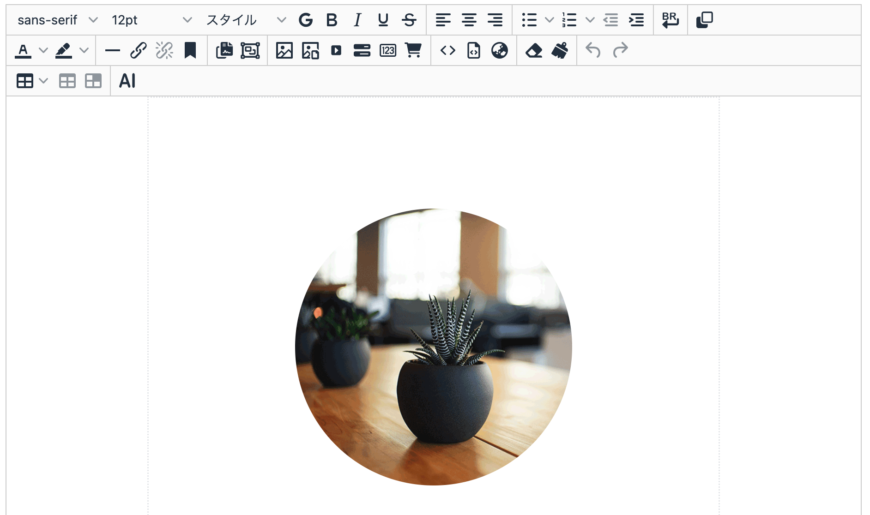Decrease the indent
Image resolution: width=870 pixels, height=515 pixels.
coord(611,20)
